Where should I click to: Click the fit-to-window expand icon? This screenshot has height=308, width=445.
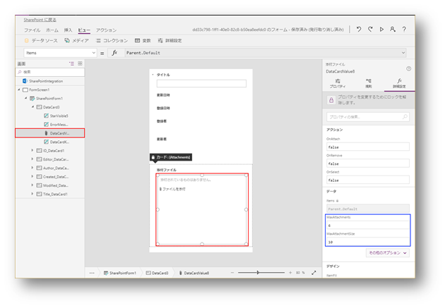(x=313, y=272)
